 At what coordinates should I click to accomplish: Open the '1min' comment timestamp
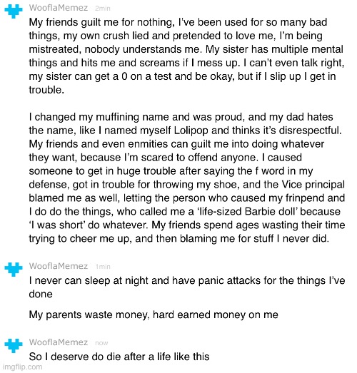(103, 267)
